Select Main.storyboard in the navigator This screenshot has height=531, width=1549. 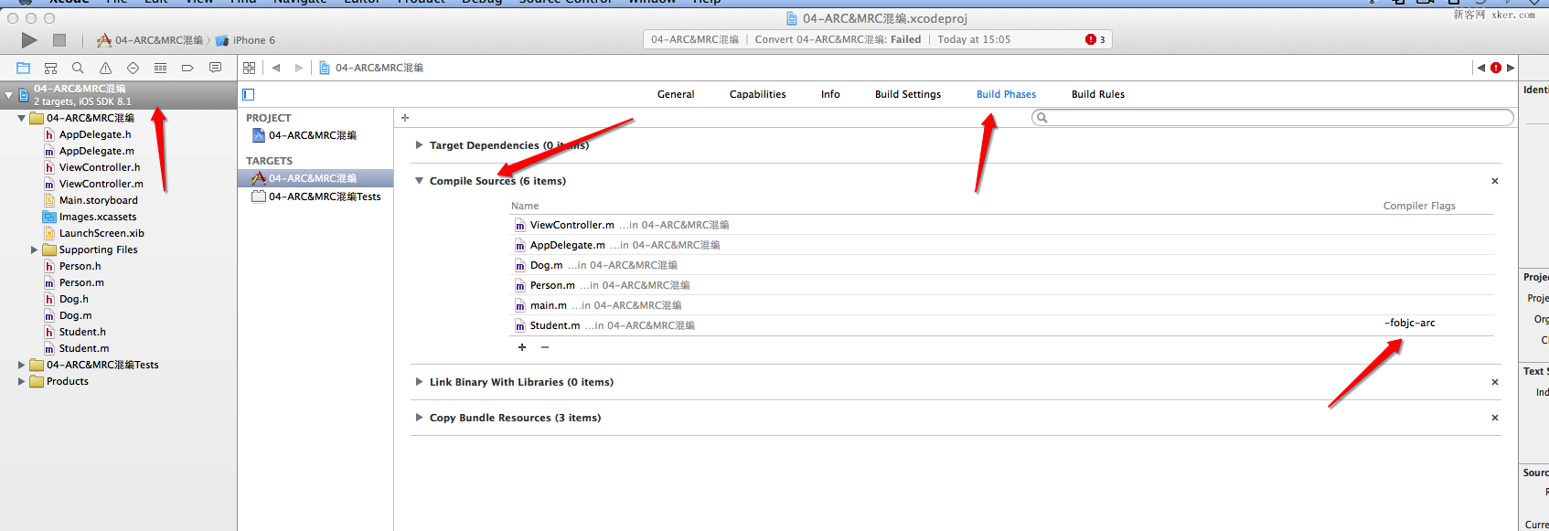[99, 200]
